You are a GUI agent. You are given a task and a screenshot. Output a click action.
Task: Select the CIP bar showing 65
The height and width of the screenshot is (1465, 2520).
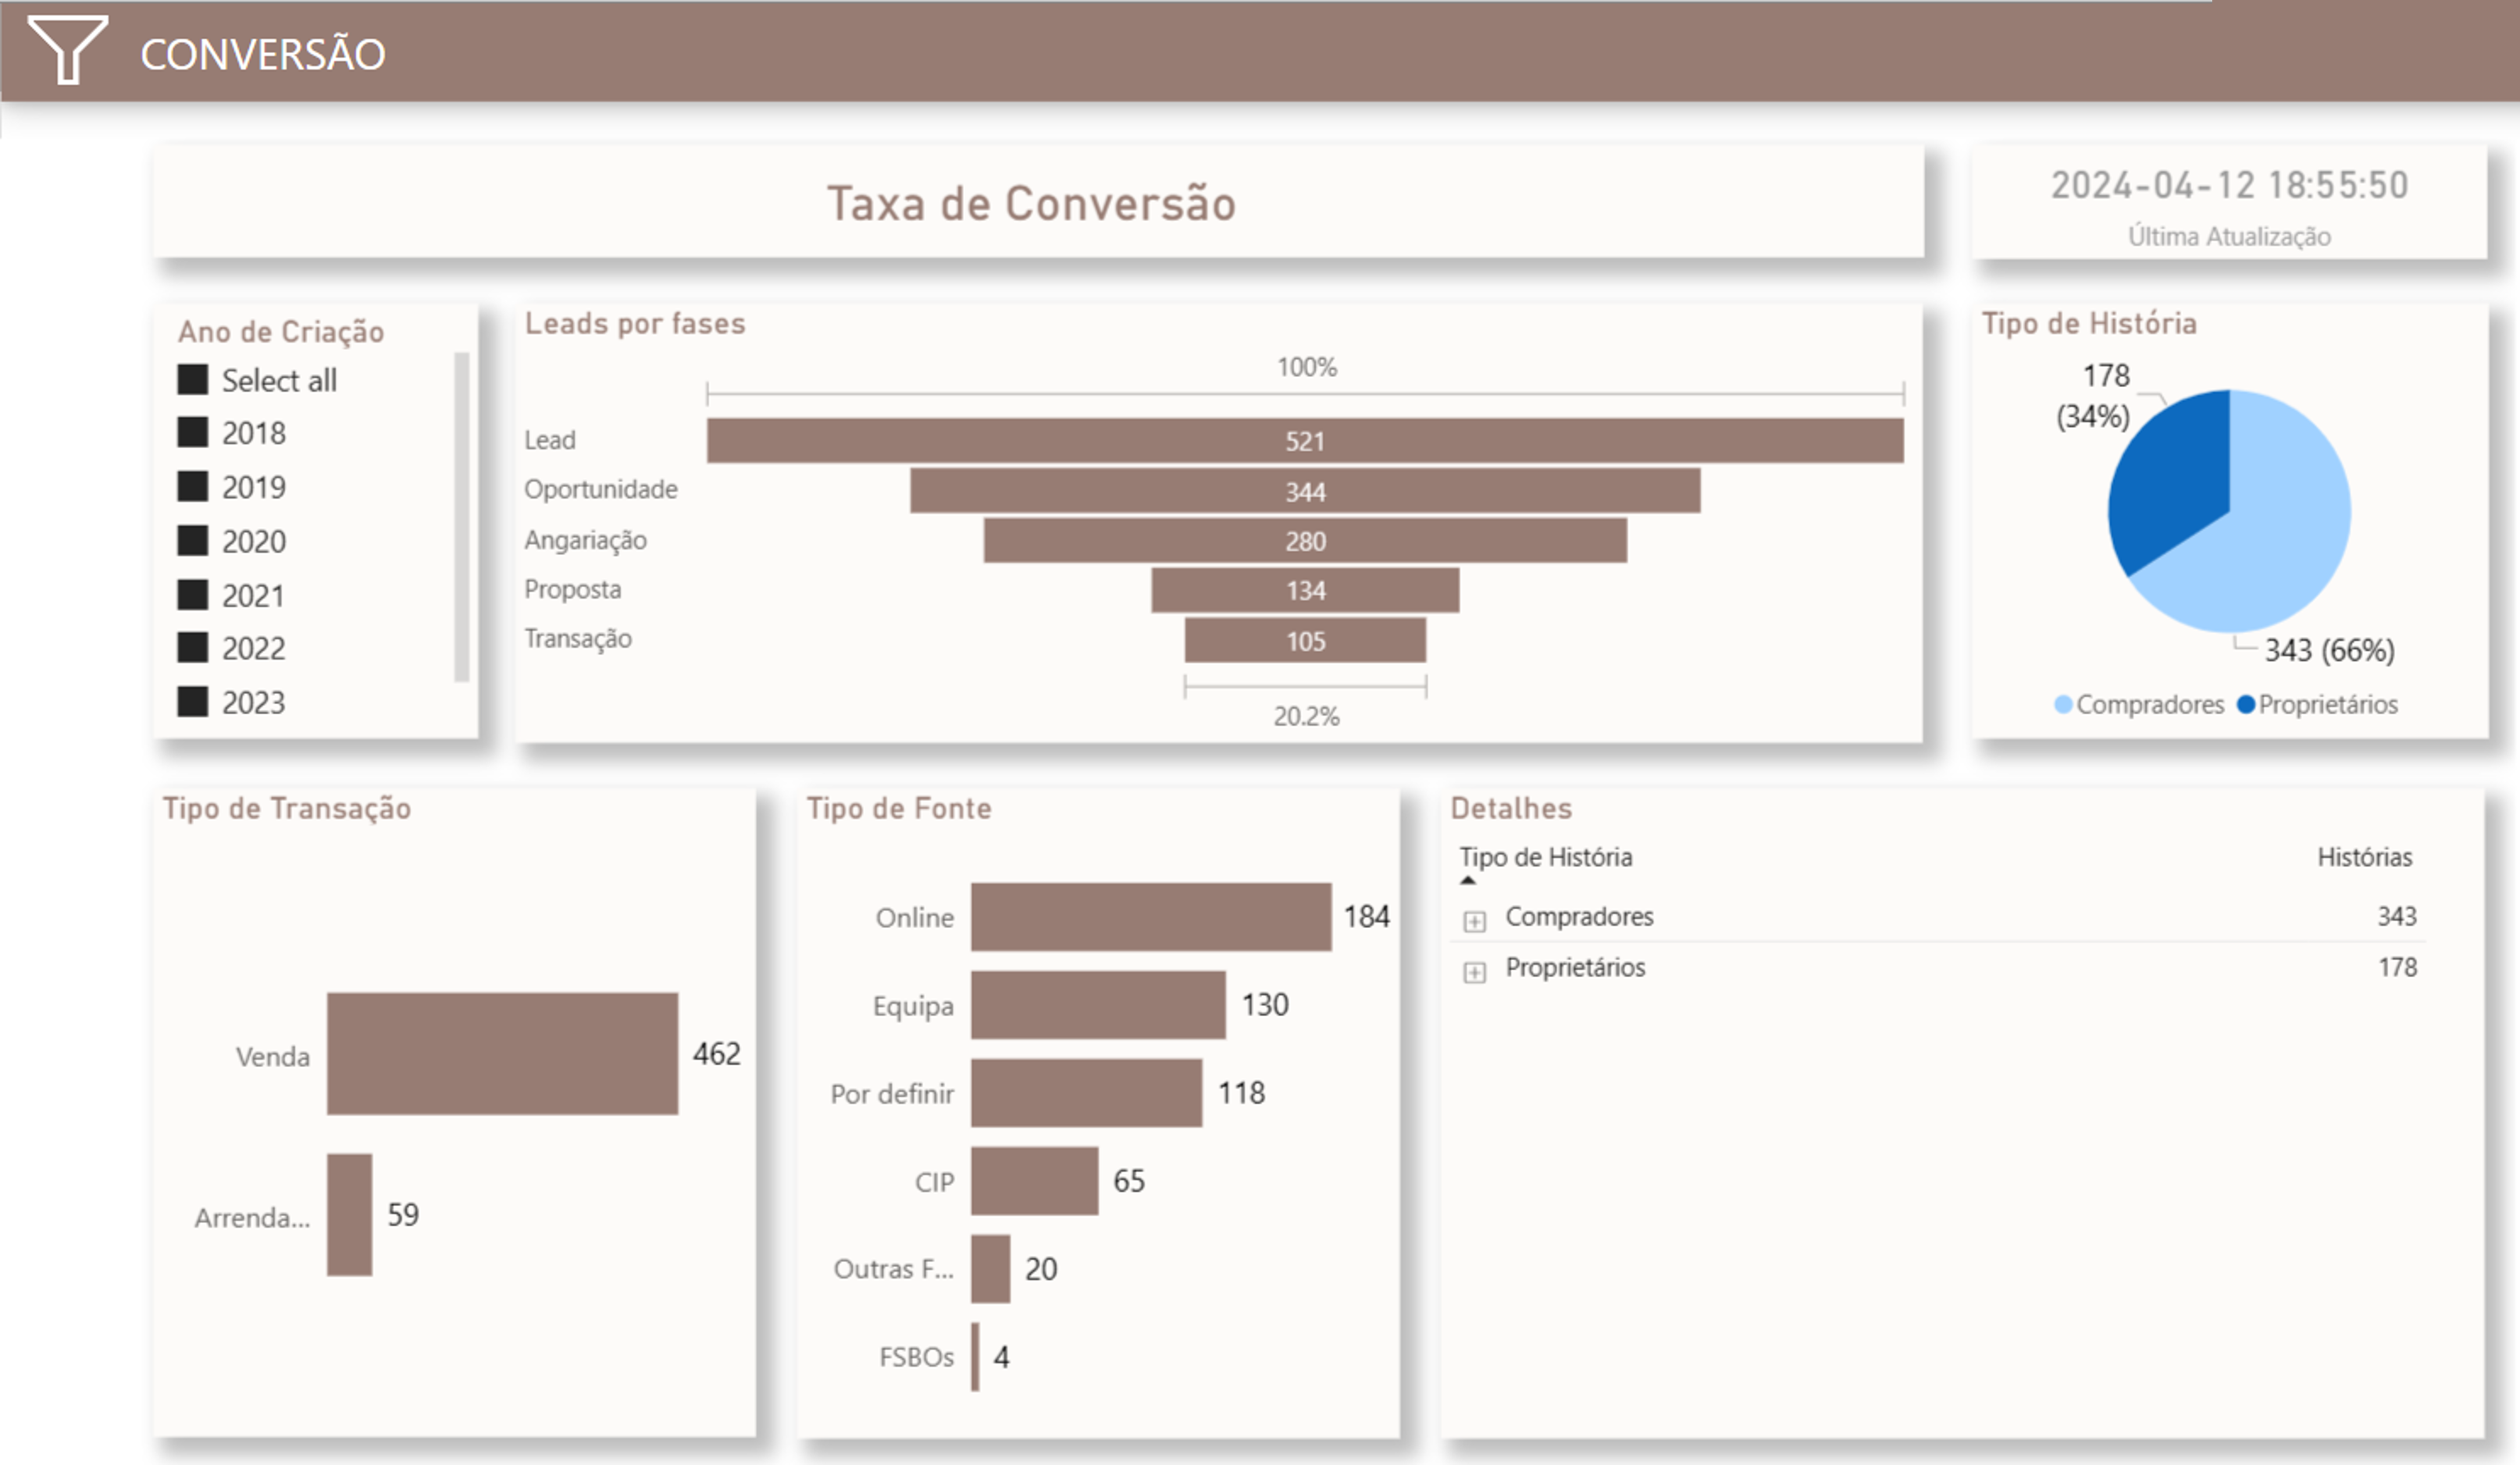[x=1034, y=1180]
